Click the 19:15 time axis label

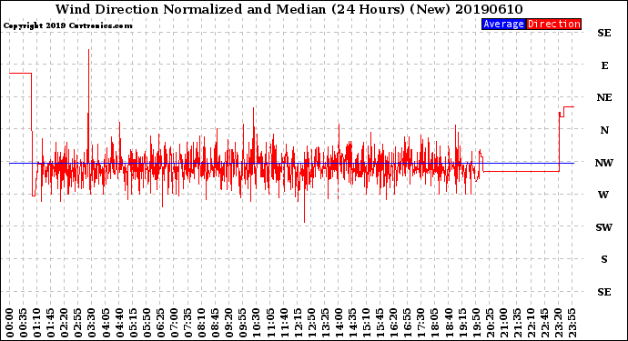pyautogui.click(x=462, y=323)
